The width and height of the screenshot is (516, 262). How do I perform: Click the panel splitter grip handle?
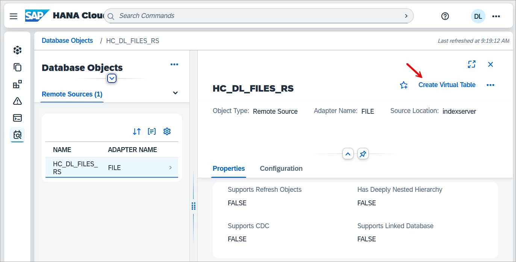point(194,206)
